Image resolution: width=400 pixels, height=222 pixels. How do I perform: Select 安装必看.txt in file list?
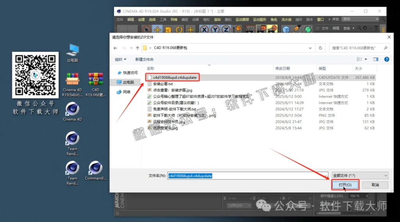[x=162, y=84]
